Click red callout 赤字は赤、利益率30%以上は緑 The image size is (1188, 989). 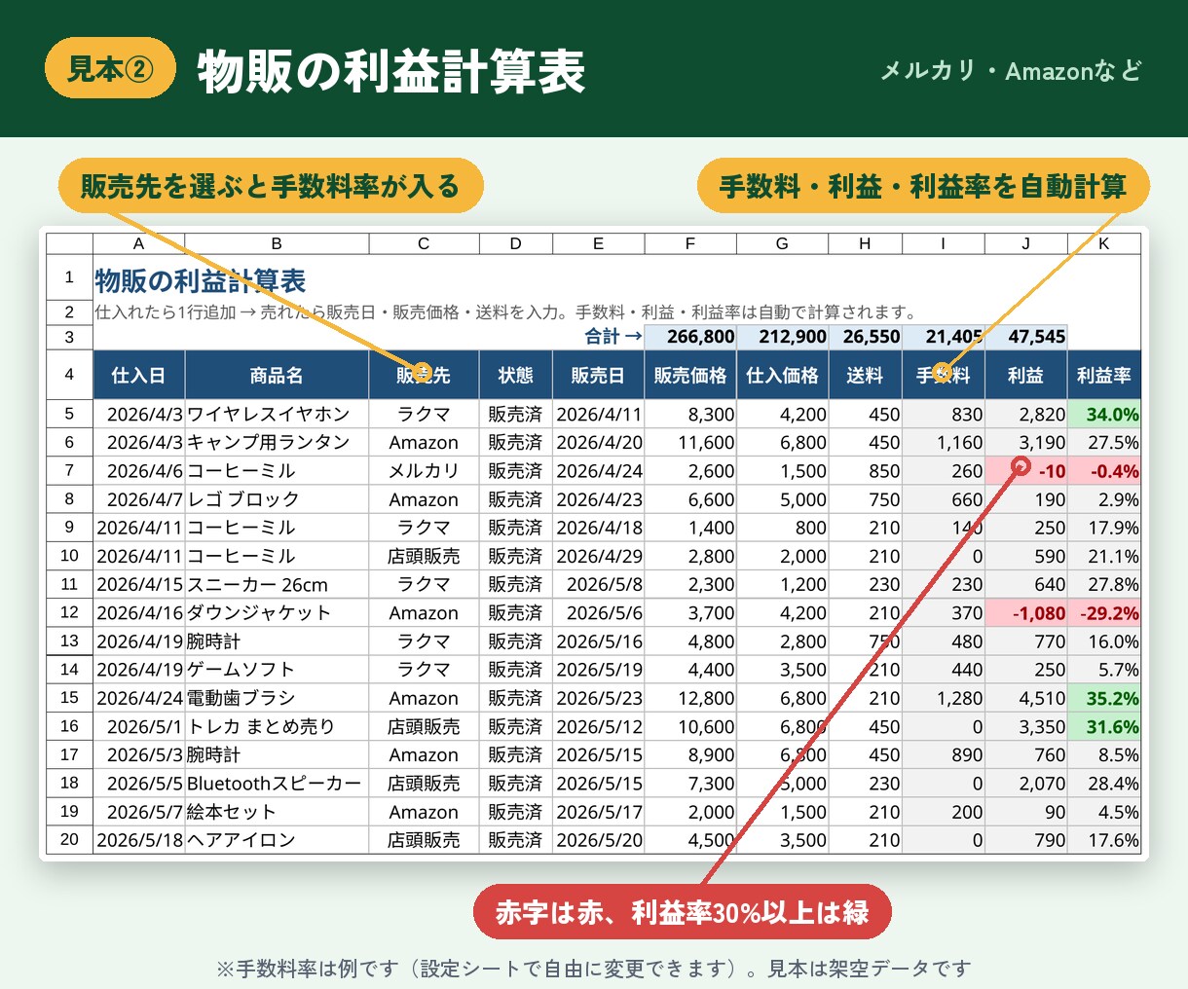(682, 912)
